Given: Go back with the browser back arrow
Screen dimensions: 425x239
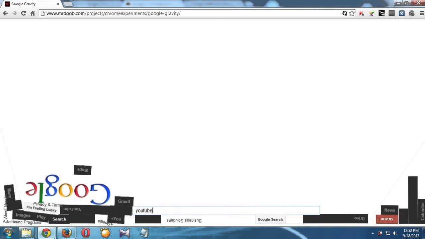Looking at the screenshot, I should 5,13.
